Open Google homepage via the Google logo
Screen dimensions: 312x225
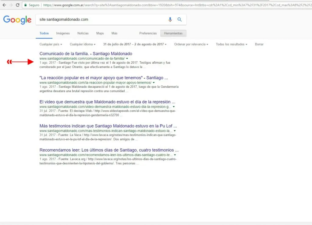tap(17, 20)
